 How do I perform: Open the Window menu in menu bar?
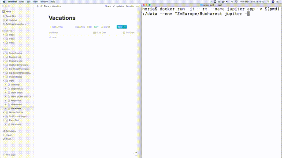[44, 2]
